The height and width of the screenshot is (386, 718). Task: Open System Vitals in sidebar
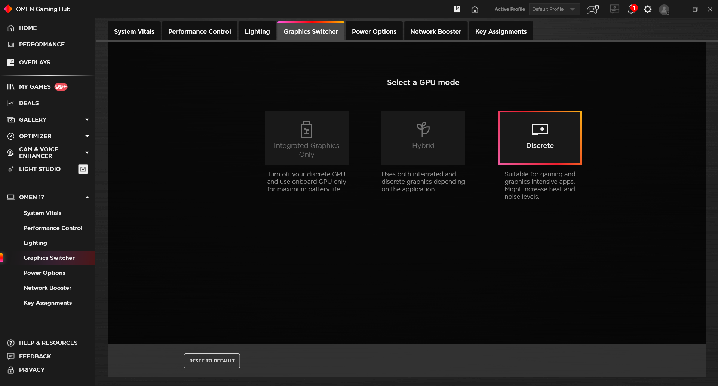(x=42, y=213)
